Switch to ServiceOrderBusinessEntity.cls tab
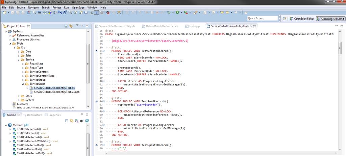The image size is (346, 156). 115,26
